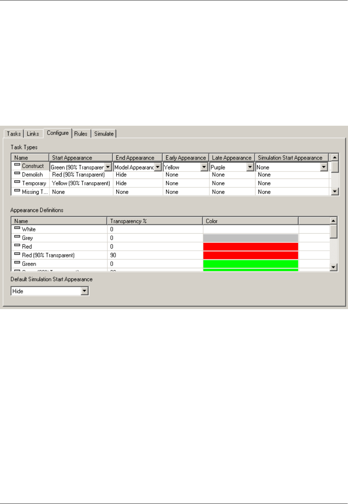Click Simulation Start Appearance column header
This screenshot has width=348, height=504.
tap(292, 158)
